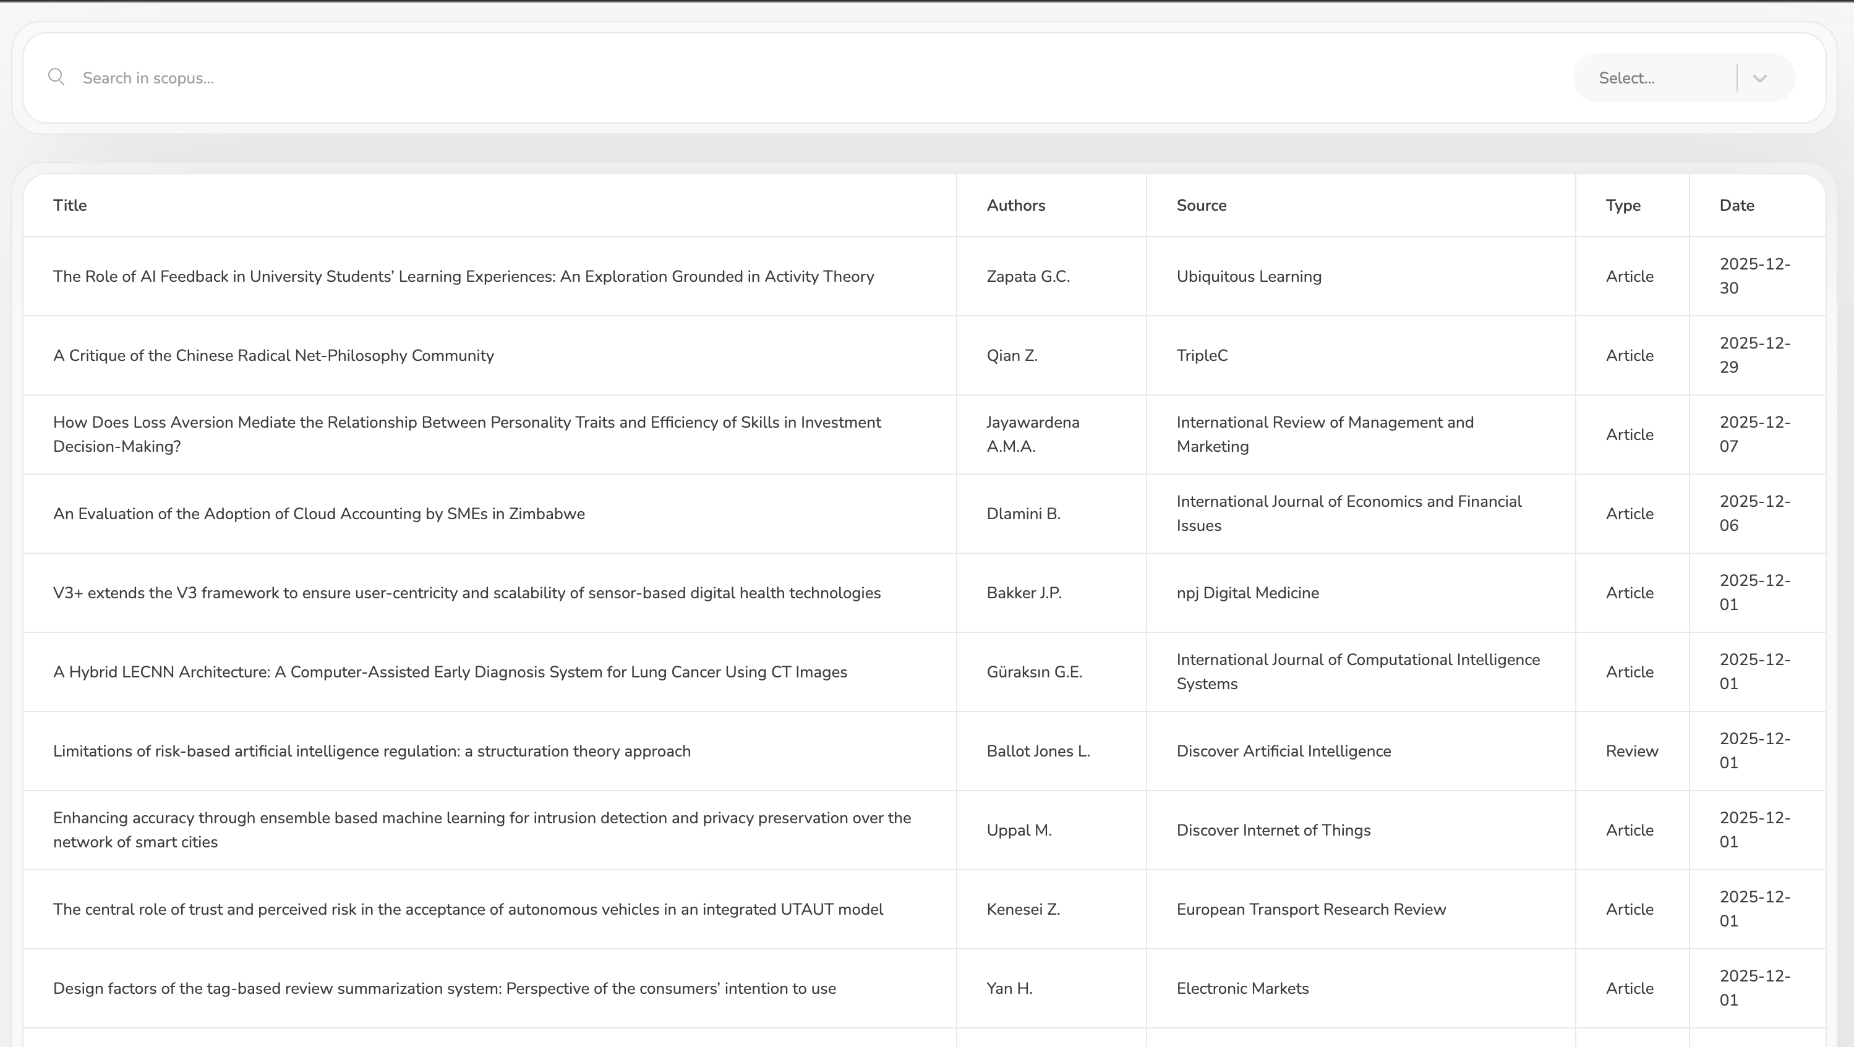1854x1047 pixels.
Task: Click the Title column header
Action: click(x=70, y=205)
